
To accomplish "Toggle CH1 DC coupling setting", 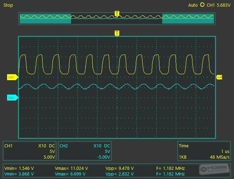I will point(52,146).
